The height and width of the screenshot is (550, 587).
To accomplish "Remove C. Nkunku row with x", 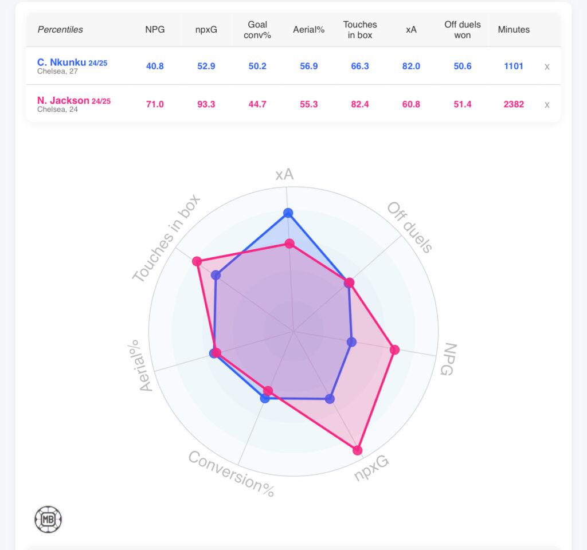I will [547, 66].
